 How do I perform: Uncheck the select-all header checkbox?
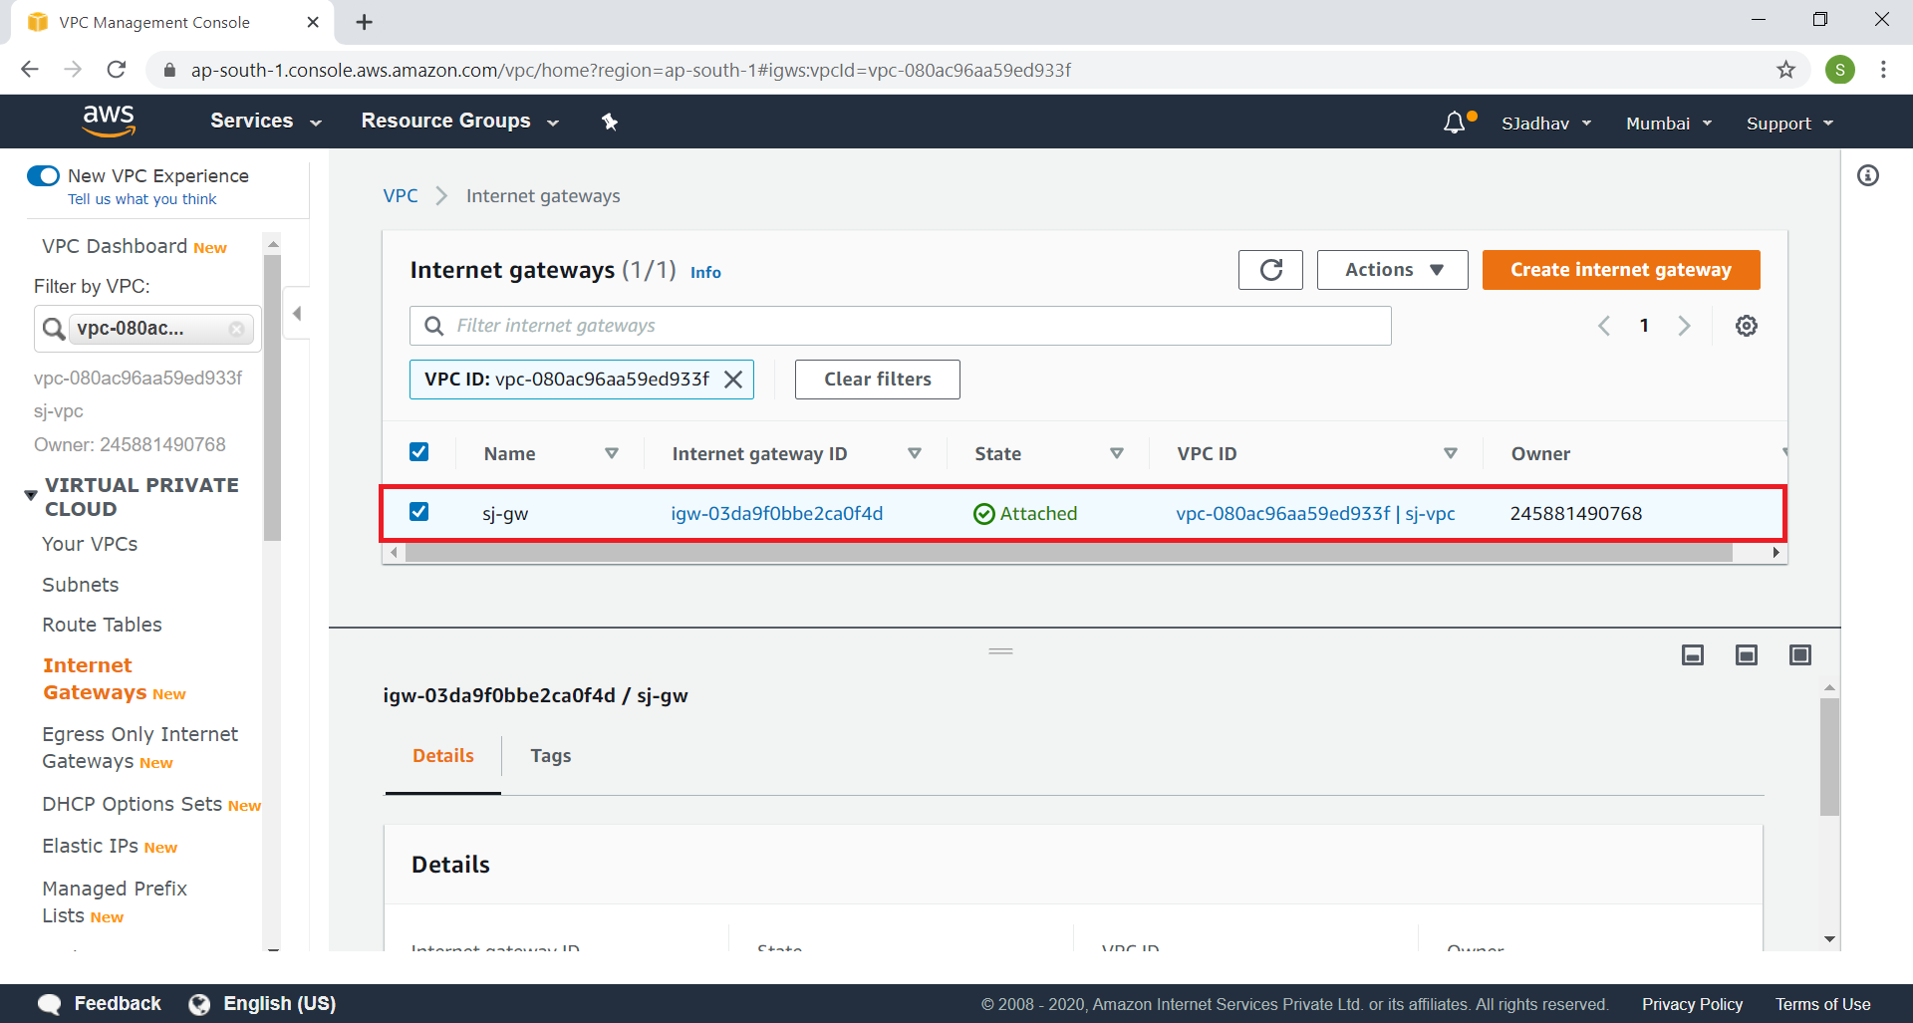[x=418, y=450]
